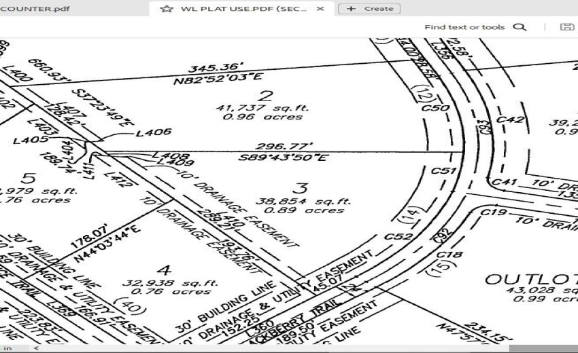
Task: Close the WL PLAT USE.PDF tab
Action: [x=320, y=9]
